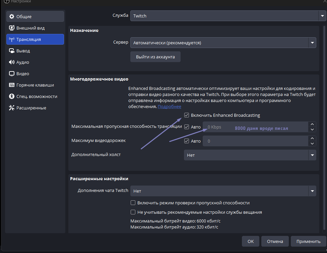Uncheck Авто for максимальная пропускная способность
The width and height of the screenshot is (327, 253).
(187, 127)
